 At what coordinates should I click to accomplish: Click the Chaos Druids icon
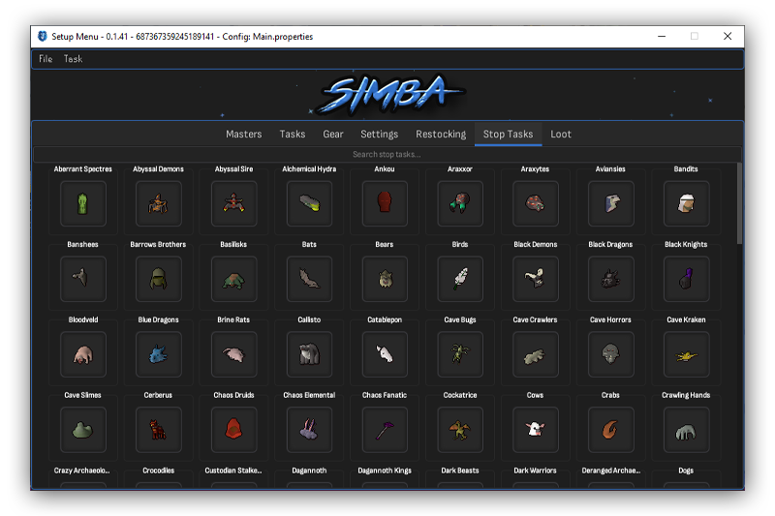pyautogui.click(x=233, y=430)
